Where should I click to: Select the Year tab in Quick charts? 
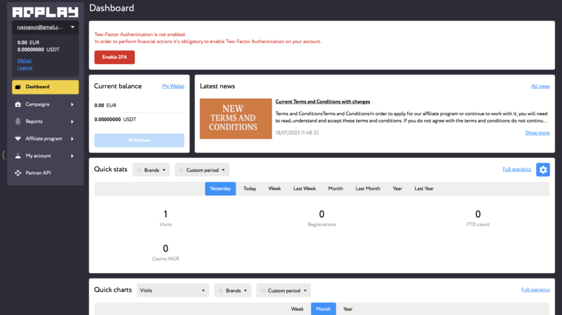click(348, 309)
